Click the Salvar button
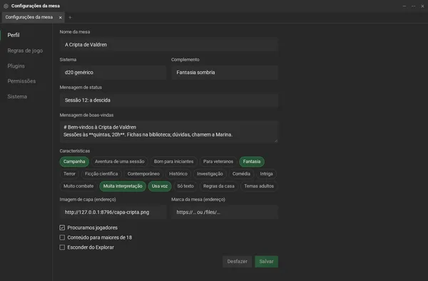428x281 pixels. click(266, 261)
